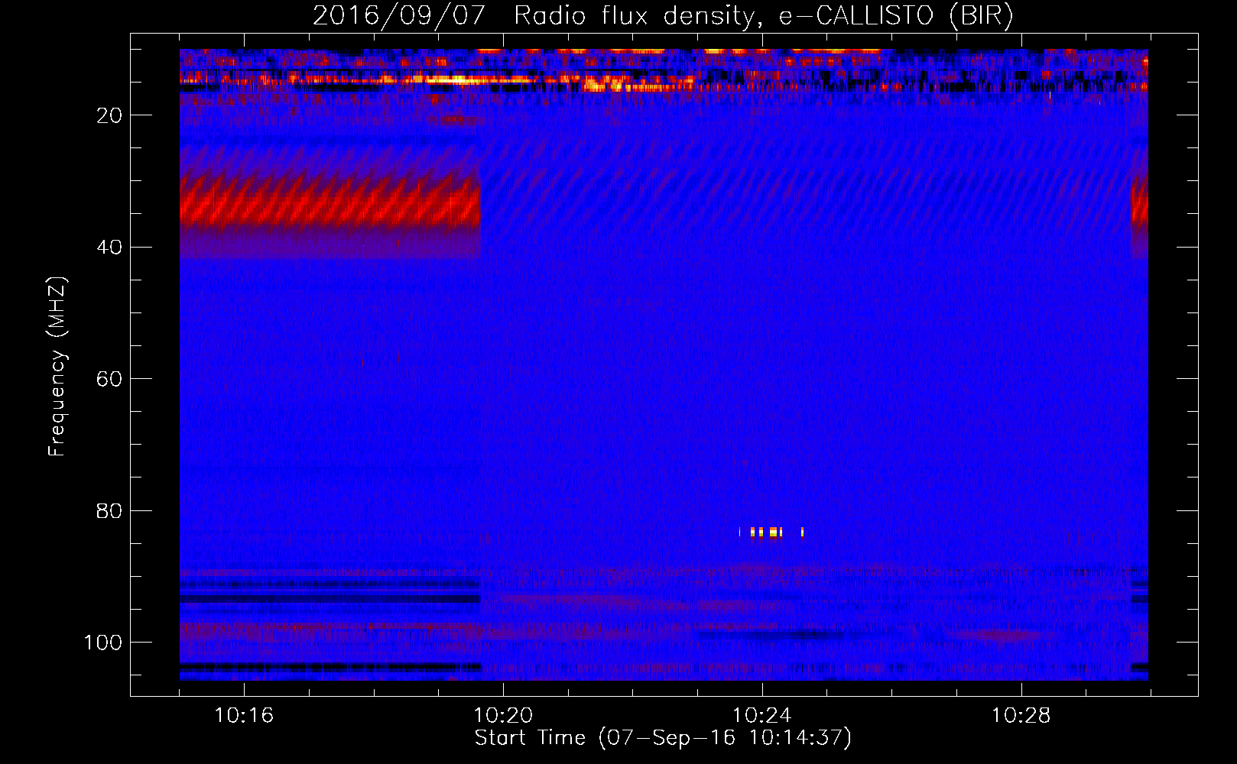
Task: Click the 80 MHz frequency tick label
Action: click(x=110, y=510)
